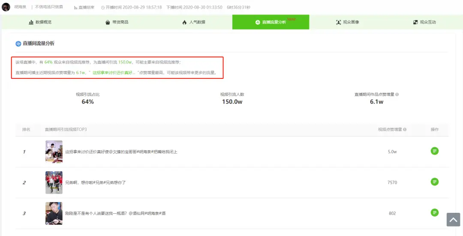The height and width of the screenshot is (236, 463).
Task: Open details icon for rank 1 video
Action: pos(434,151)
